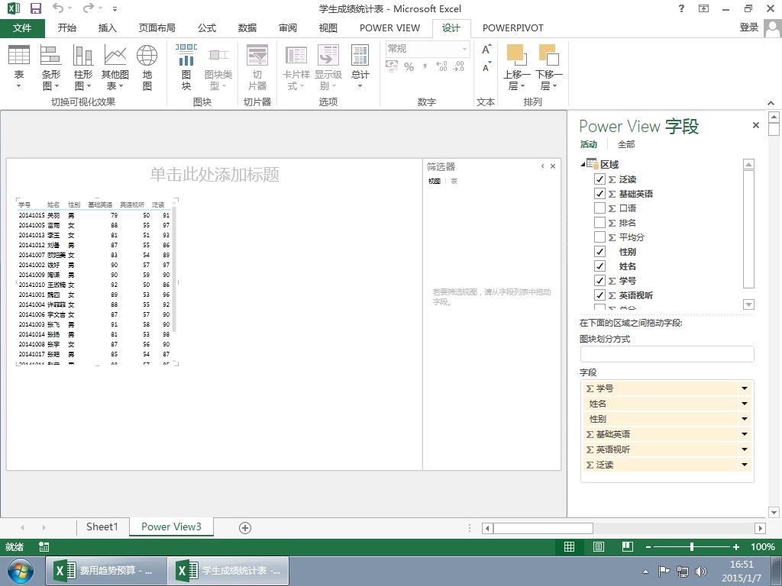Switch to the 数据 (Data) ribbon tab
Screen dimensions: 782x586
point(247,28)
